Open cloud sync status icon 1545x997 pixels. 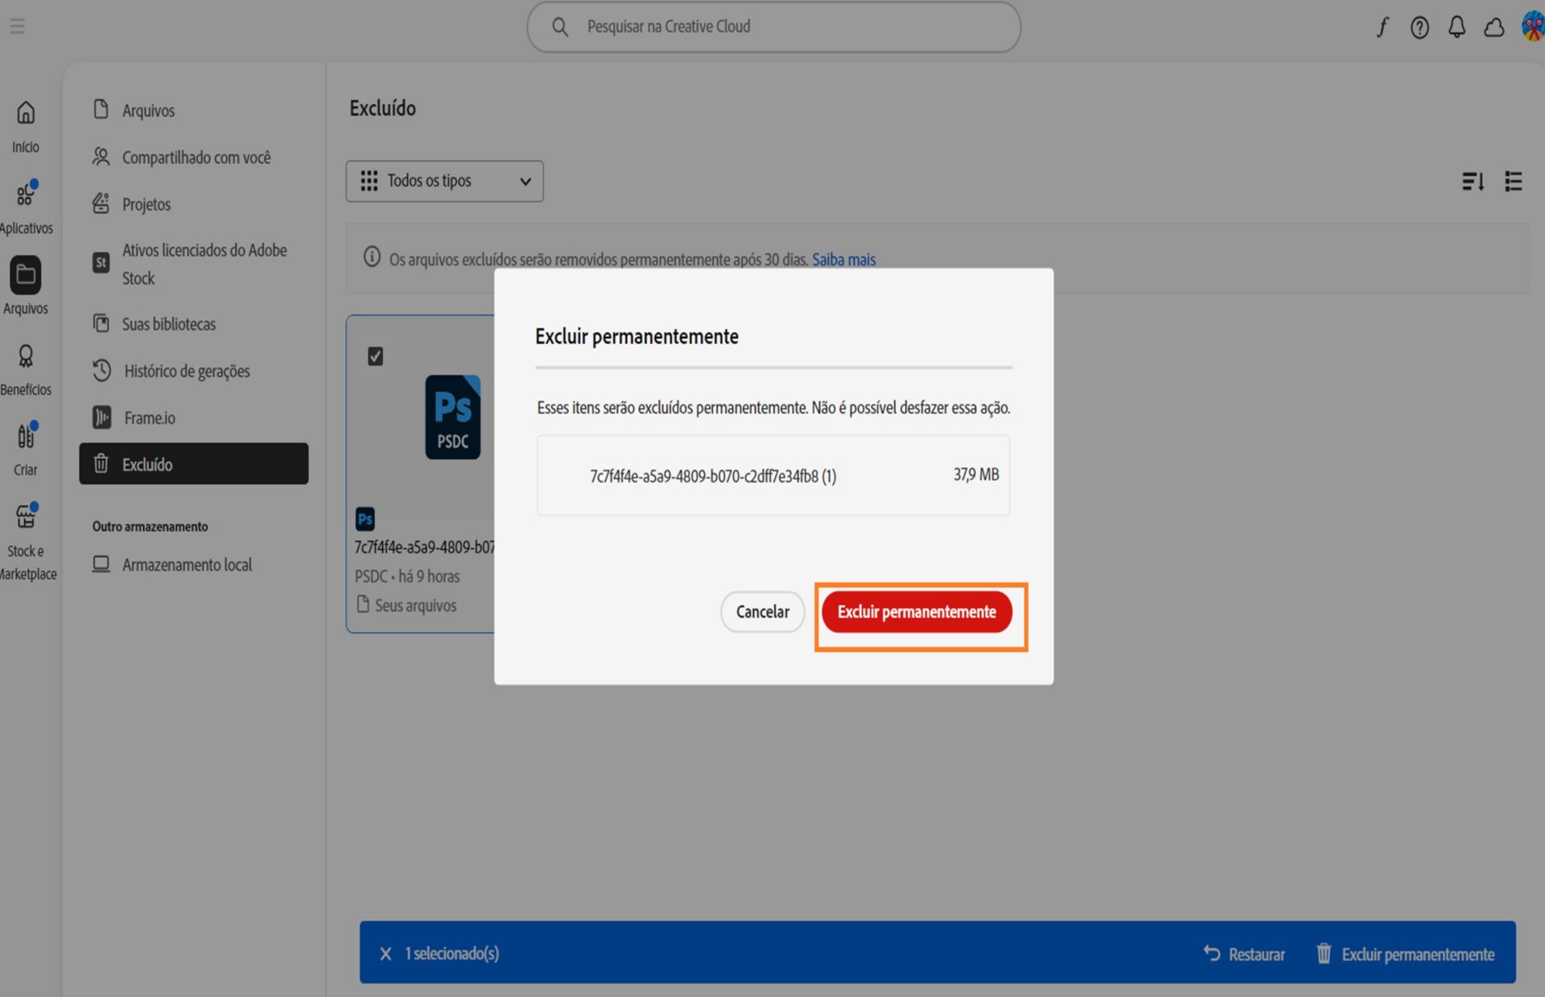(1494, 27)
